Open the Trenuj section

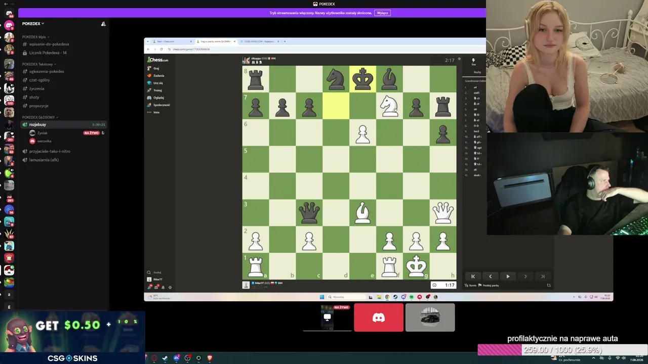[155, 90]
